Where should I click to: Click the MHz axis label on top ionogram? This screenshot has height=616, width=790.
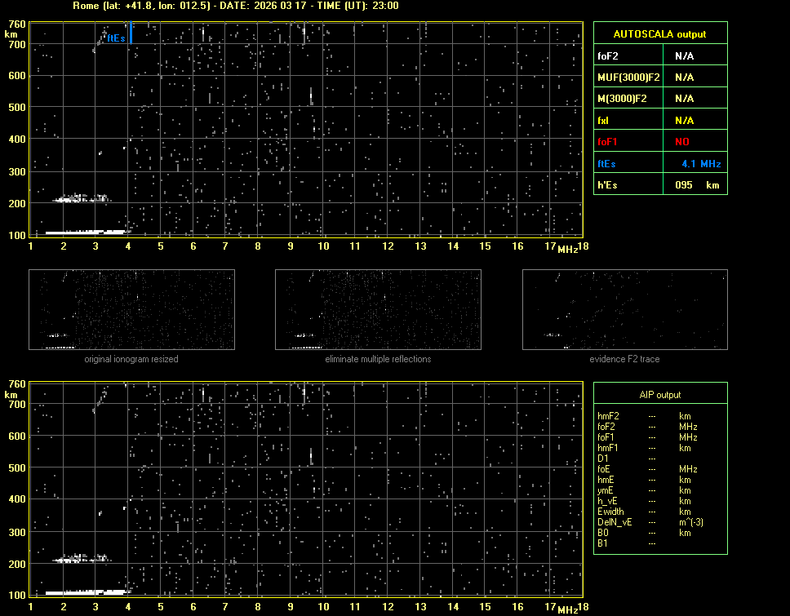(566, 248)
